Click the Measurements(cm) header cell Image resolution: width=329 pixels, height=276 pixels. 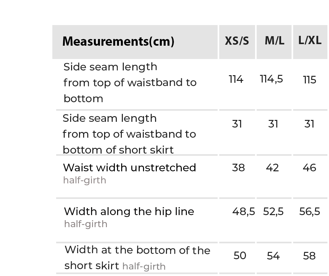pos(118,42)
